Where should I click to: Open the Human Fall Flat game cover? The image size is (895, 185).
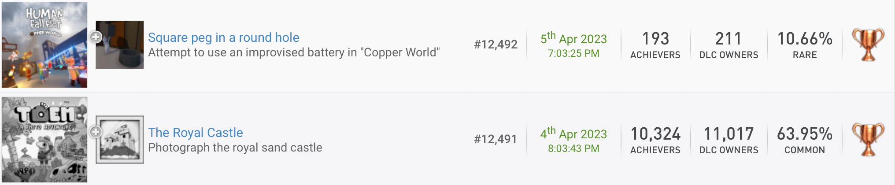44,44
